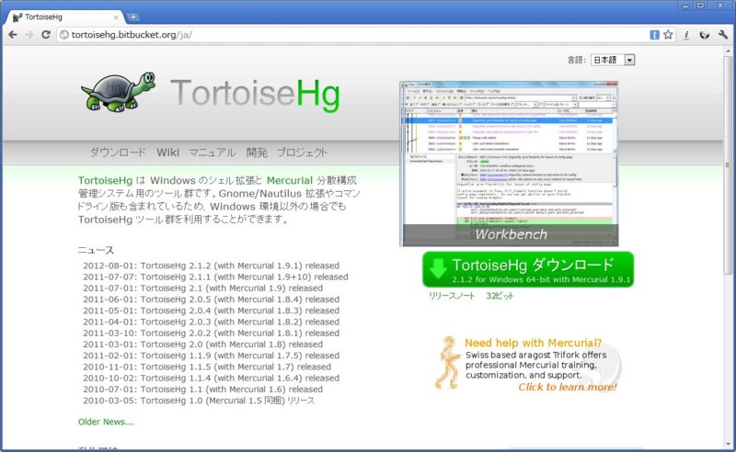Viewport: 736px width, 452px height.
Task: Click the turtle logo image
Action: [x=119, y=91]
